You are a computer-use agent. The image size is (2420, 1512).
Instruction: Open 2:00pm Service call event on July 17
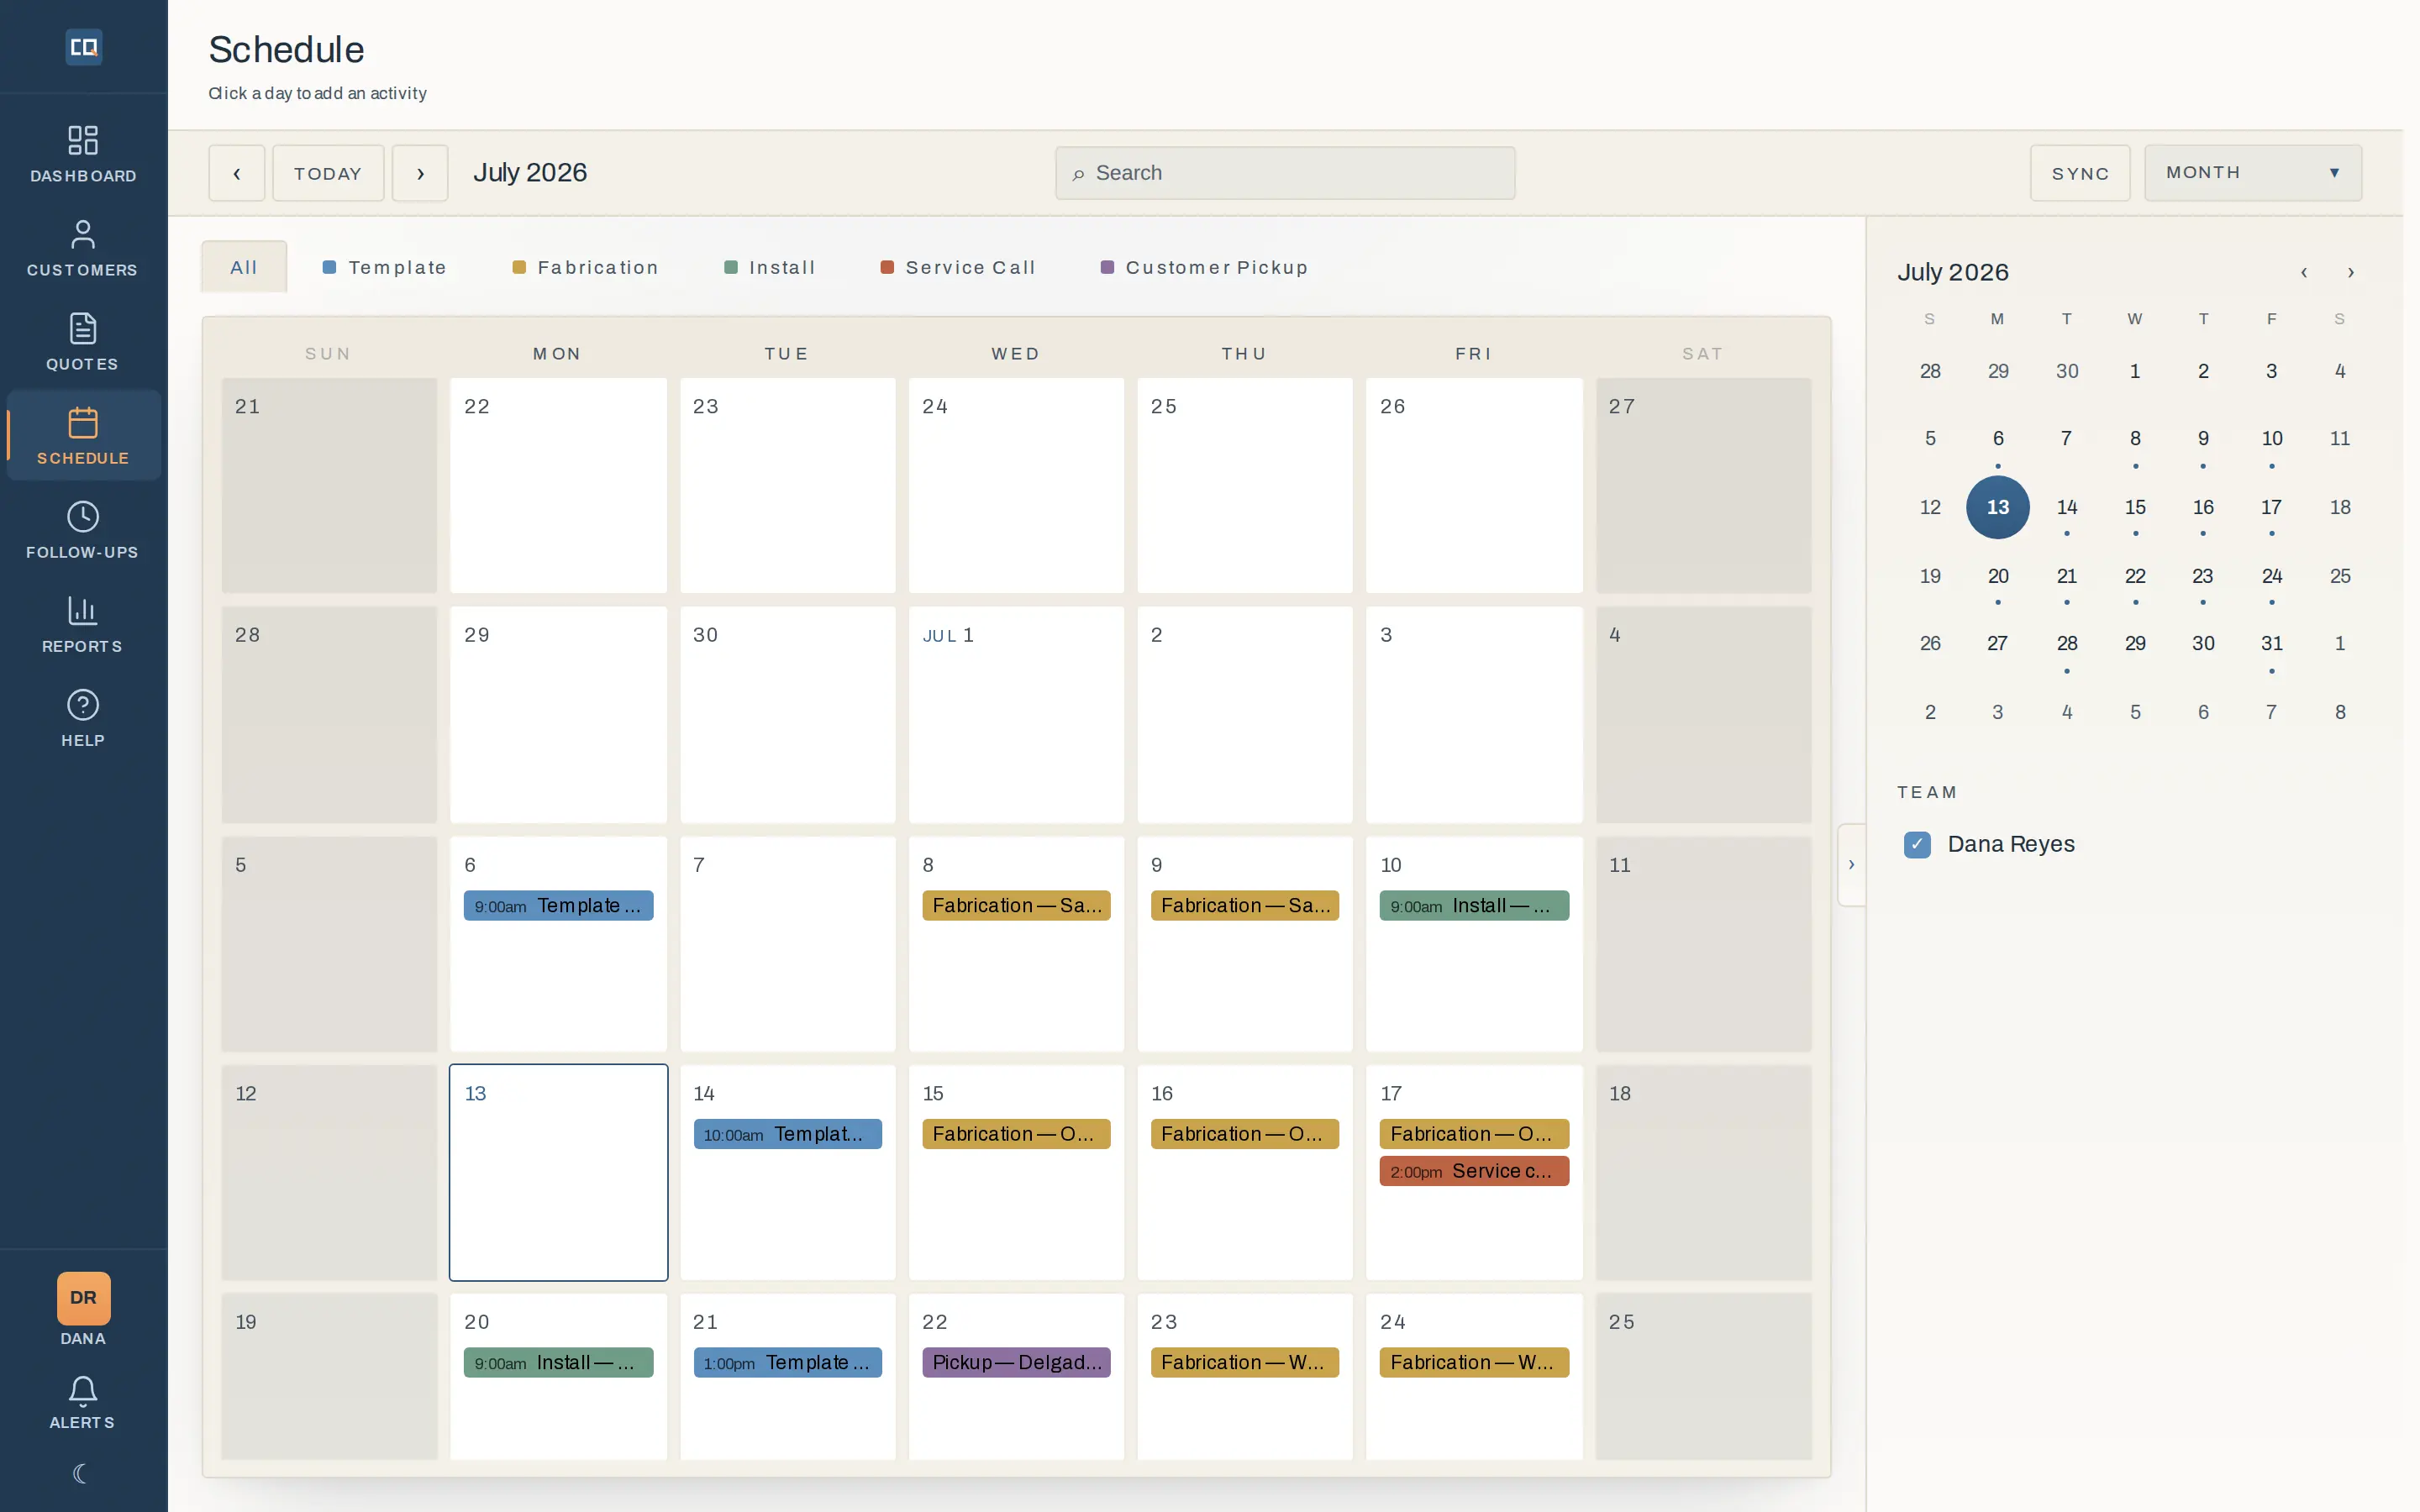click(x=1474, y=1171)
